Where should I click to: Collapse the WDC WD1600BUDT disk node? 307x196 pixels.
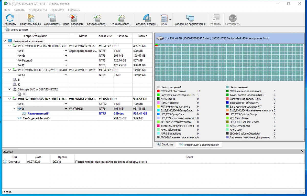point(10,70)
